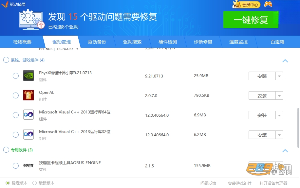Click the Visual C++ 2013 32位 icon

click(28, 134)
